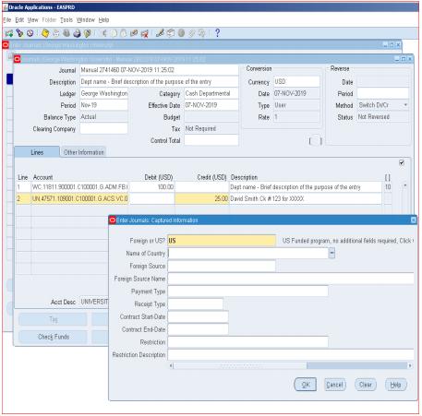Click the Delete Record red X icon

(x=144, y=33)
